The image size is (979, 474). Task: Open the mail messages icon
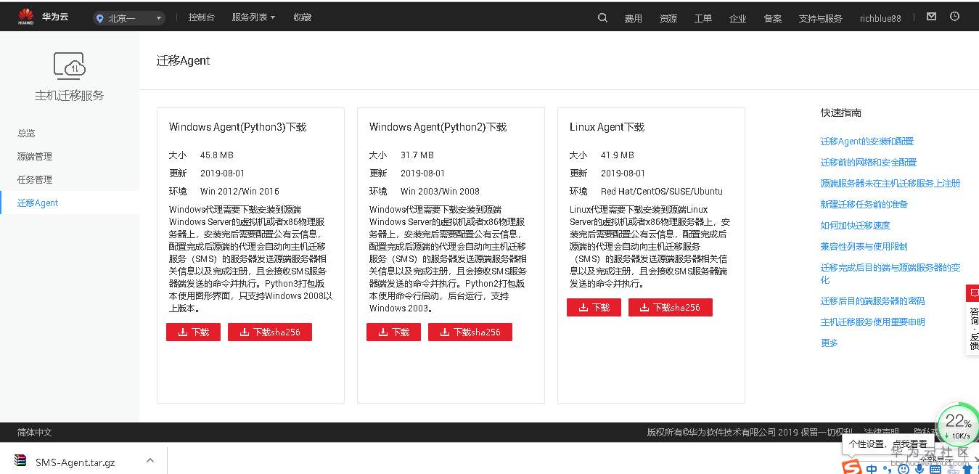(x=932, y=17)
